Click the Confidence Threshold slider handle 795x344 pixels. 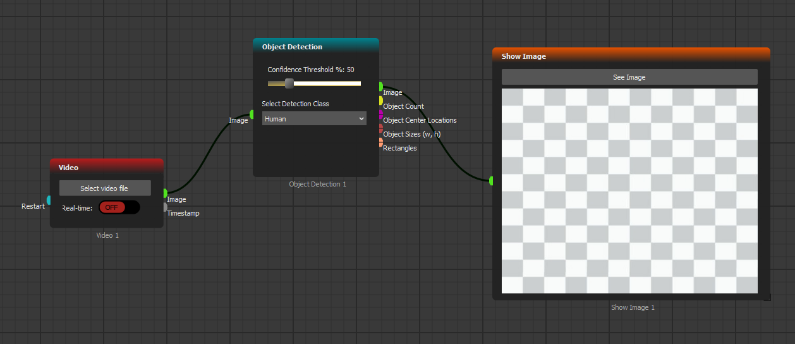pos(289,83)
